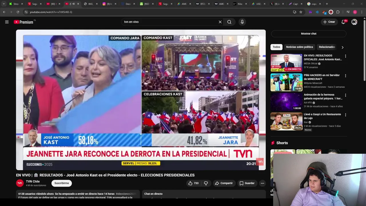Screen dimensions: 366x206
Task: Open Llevé a Gaspi a Un Restaurante title
Action: (322, 116)
